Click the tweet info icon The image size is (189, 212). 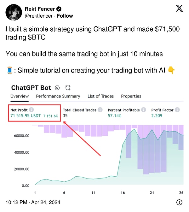coord(179,203)
